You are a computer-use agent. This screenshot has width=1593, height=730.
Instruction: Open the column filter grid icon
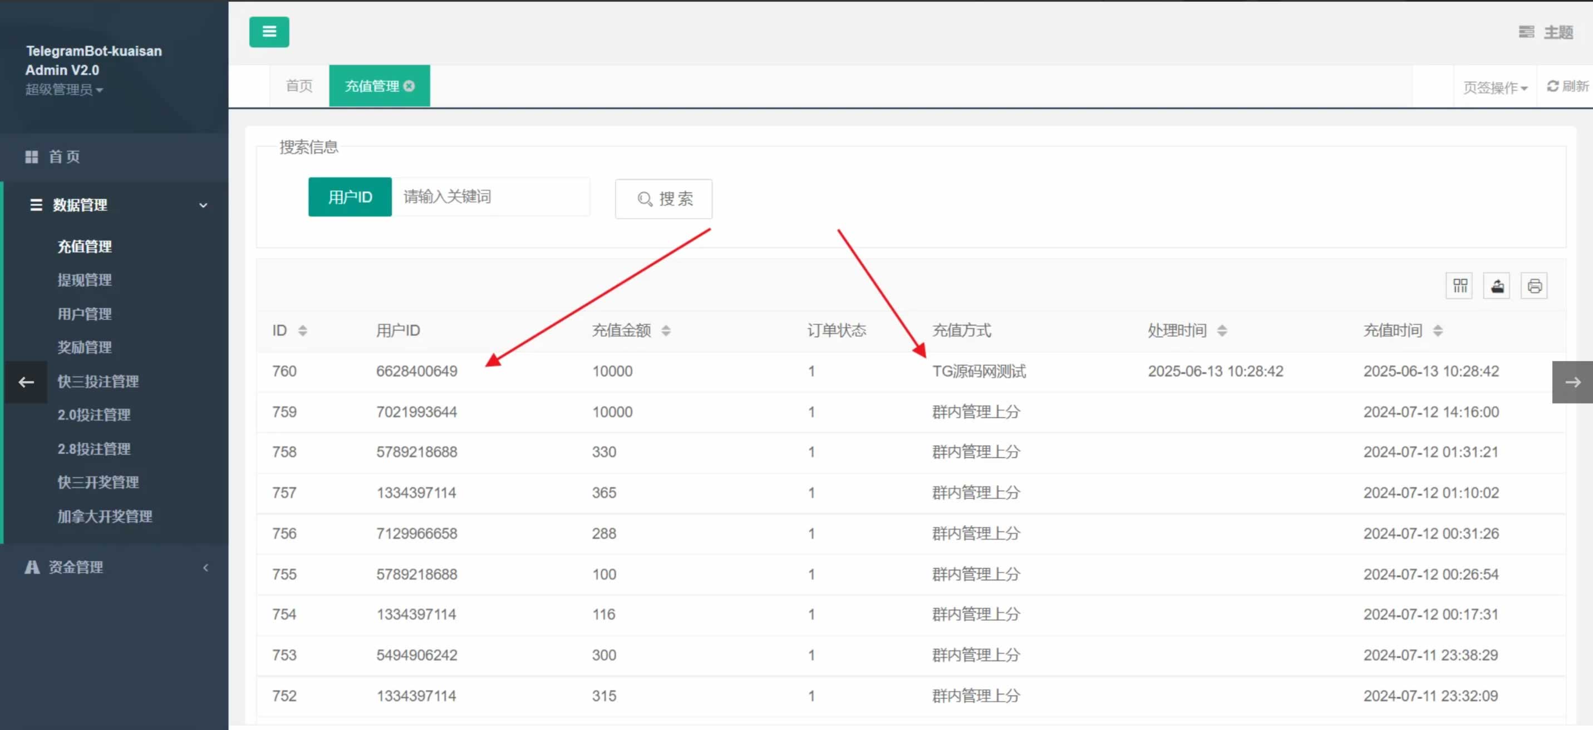[x=1459, y=285]
